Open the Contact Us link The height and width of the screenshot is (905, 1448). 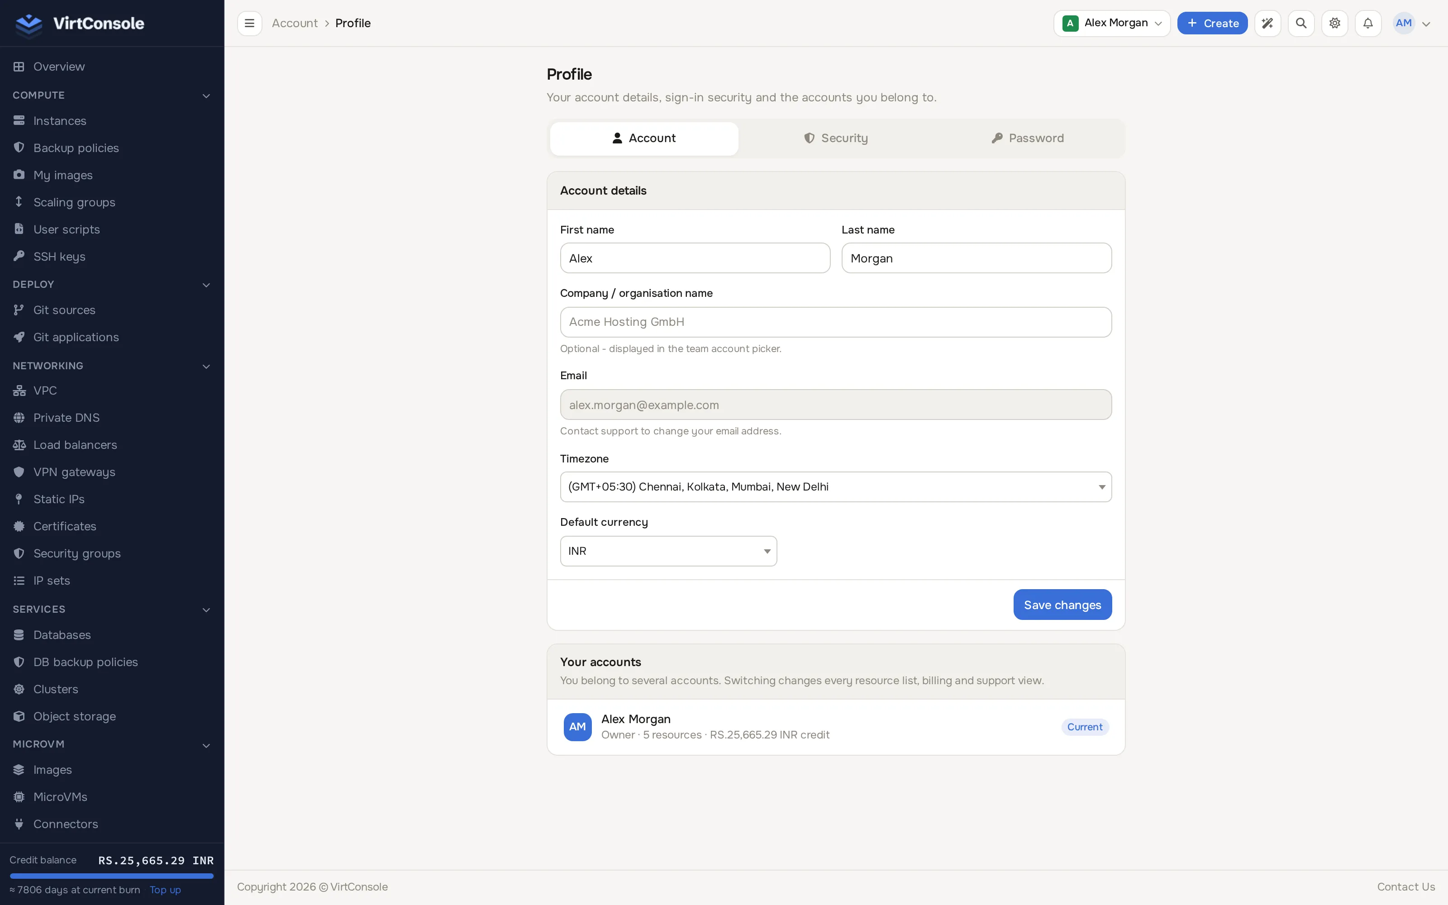1405,886
